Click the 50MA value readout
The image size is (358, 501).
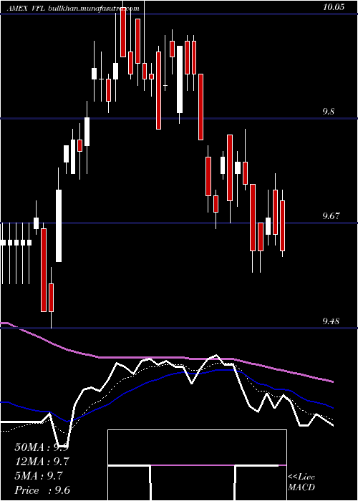tap(42, 447)
